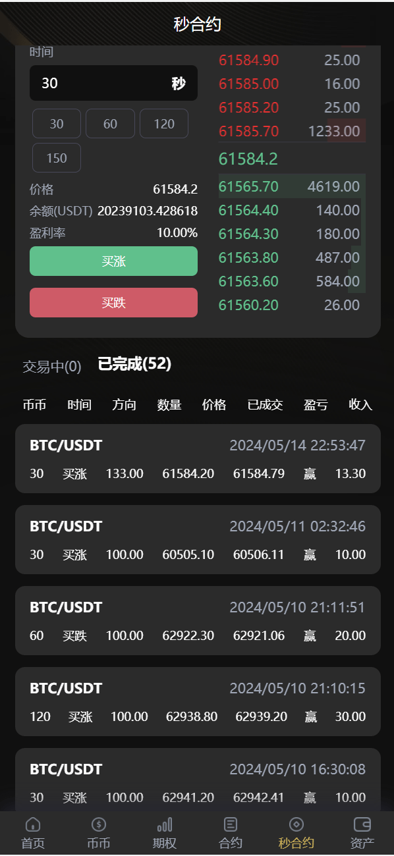This screenshot has height=856, width=394.
Task: Choose the 150 seconds duration option
Action: (57, 158)
